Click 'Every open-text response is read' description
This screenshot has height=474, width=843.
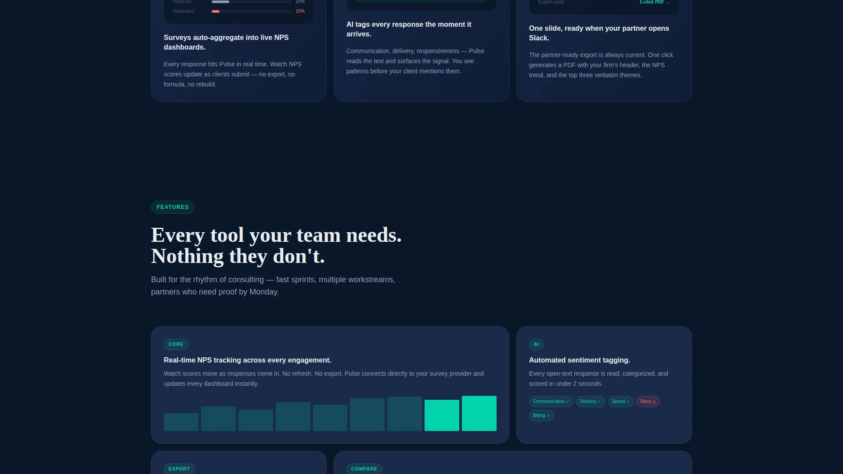[x=598, y=379]
